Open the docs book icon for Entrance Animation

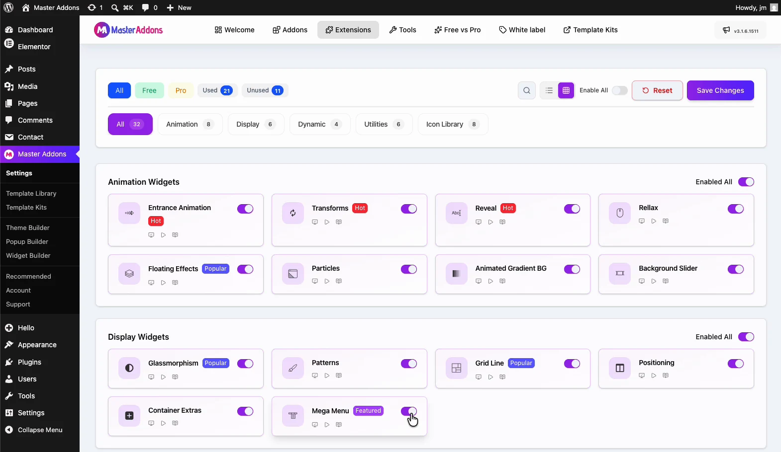[x=175, y=235]
